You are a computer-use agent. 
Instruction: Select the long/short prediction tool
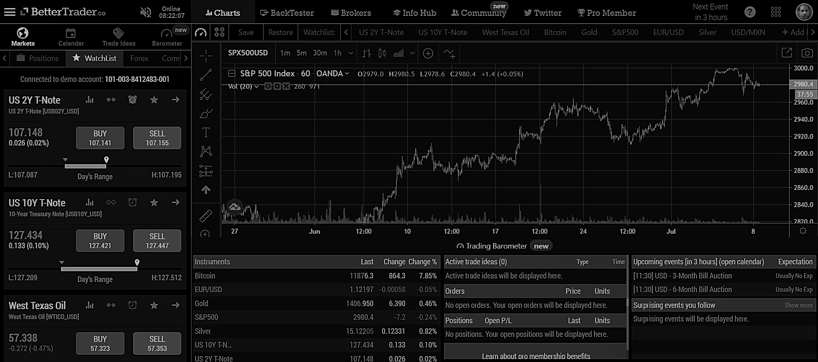(x=206, y=171)
